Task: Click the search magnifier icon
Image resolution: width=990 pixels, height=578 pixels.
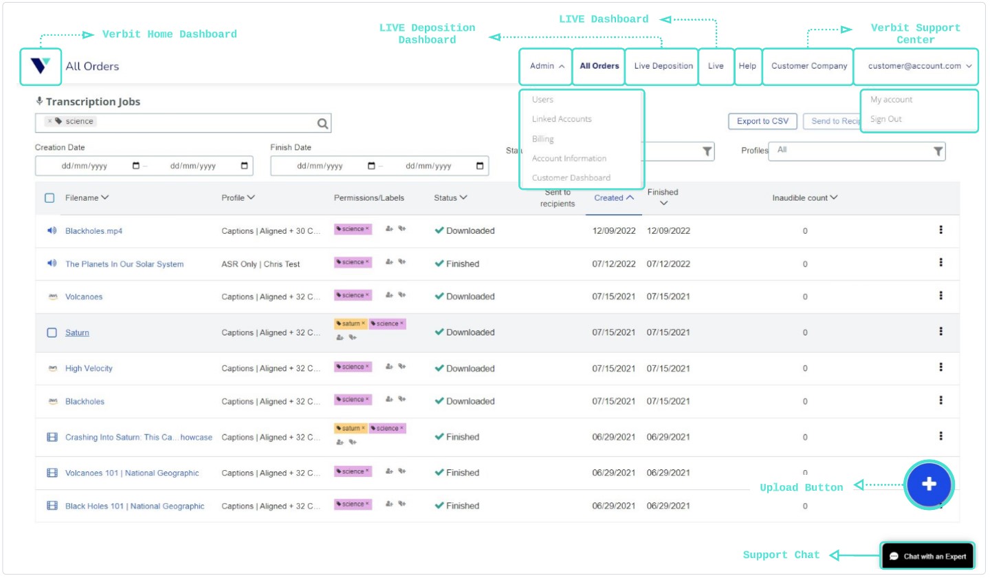Action: click(322, 124)
